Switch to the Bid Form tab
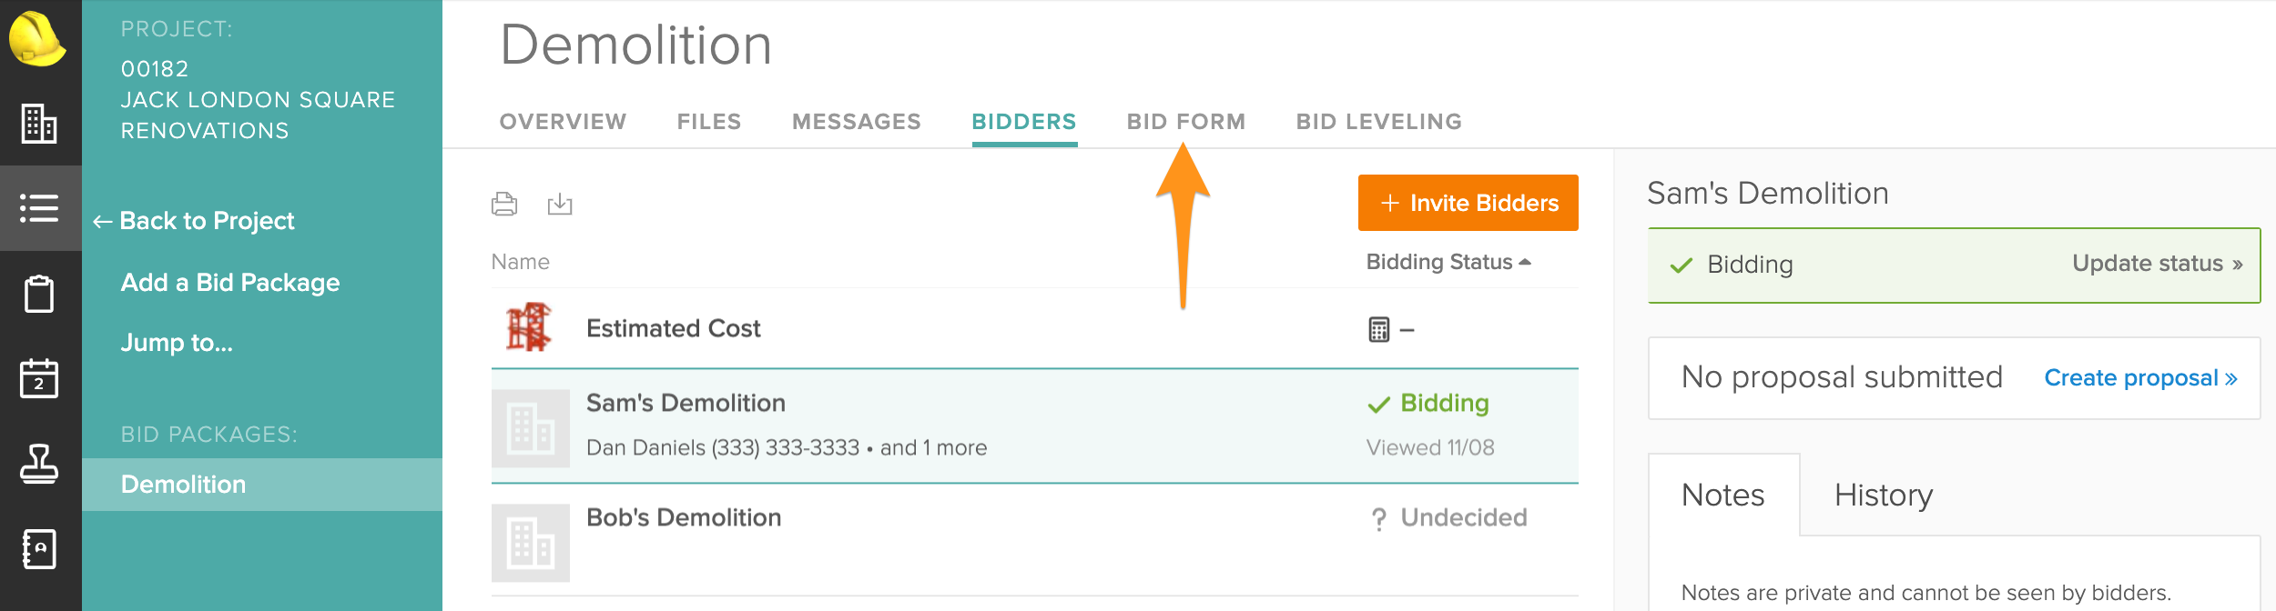 (x=1186, y=122)
